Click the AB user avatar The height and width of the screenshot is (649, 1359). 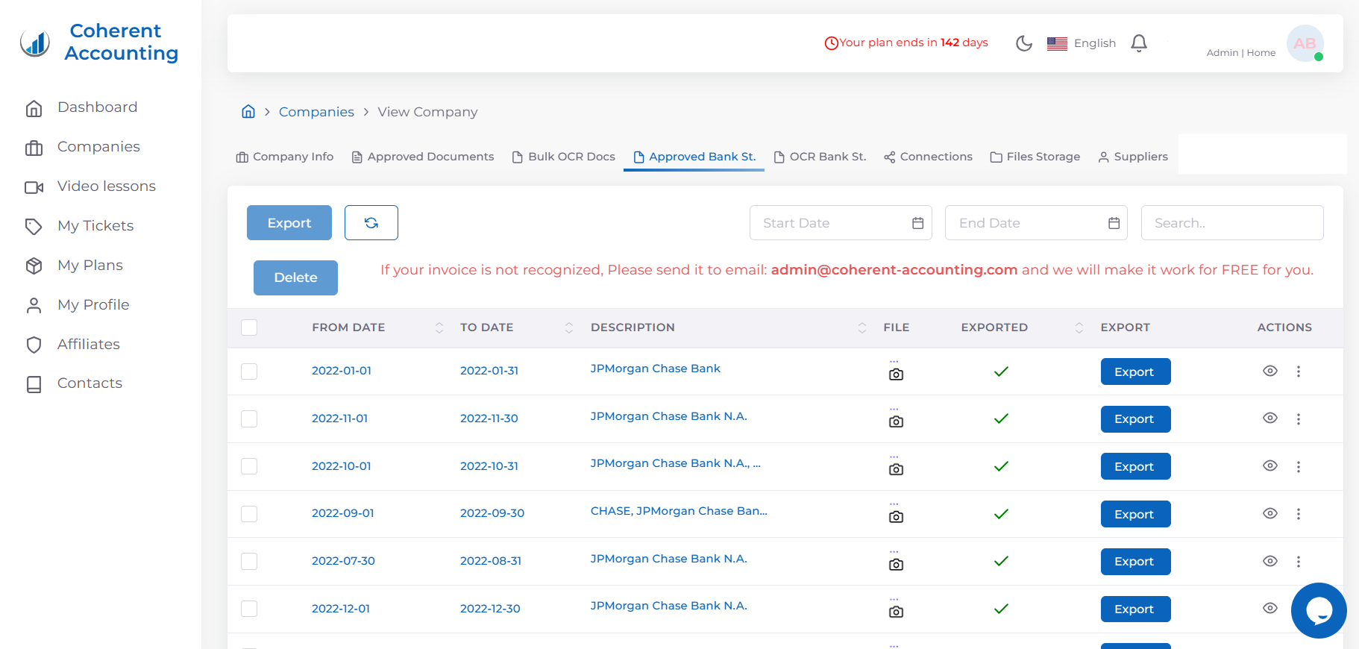(1304, 43)
